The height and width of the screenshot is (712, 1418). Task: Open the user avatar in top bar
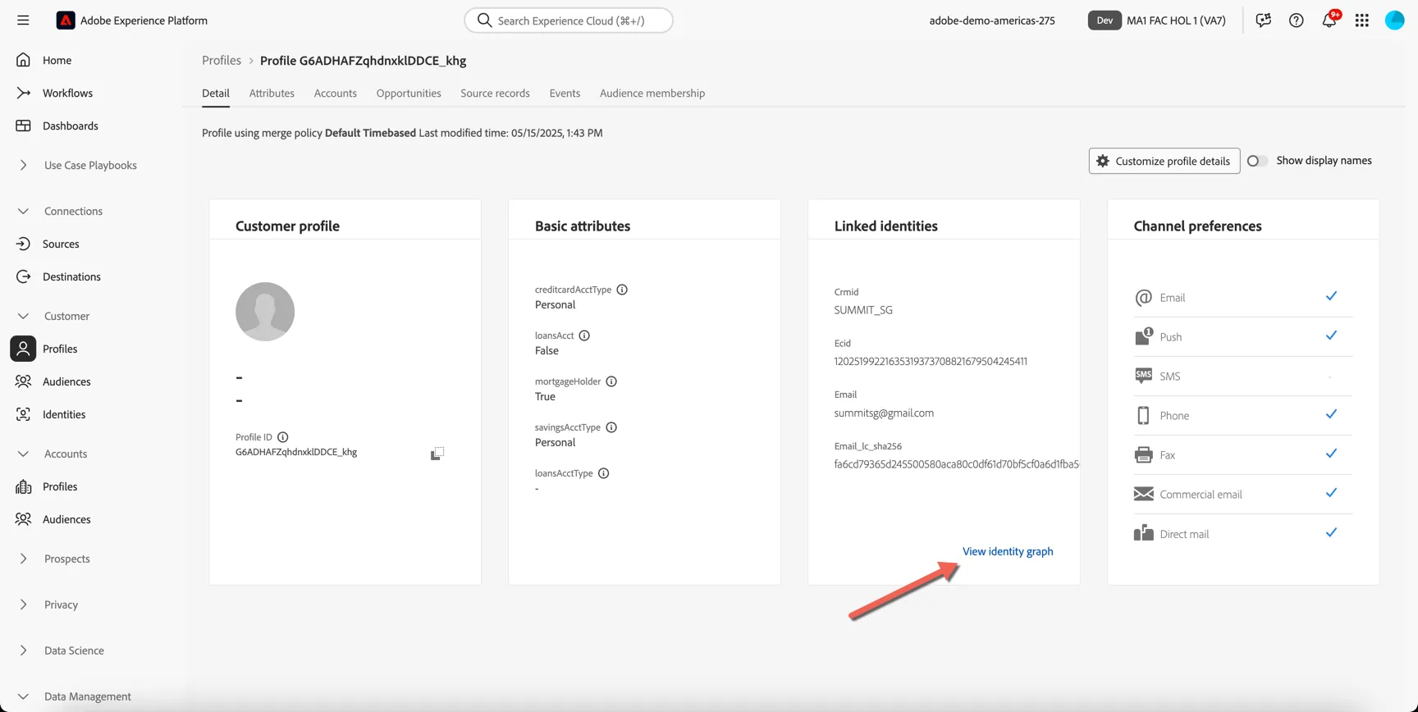pos(1395,21)
